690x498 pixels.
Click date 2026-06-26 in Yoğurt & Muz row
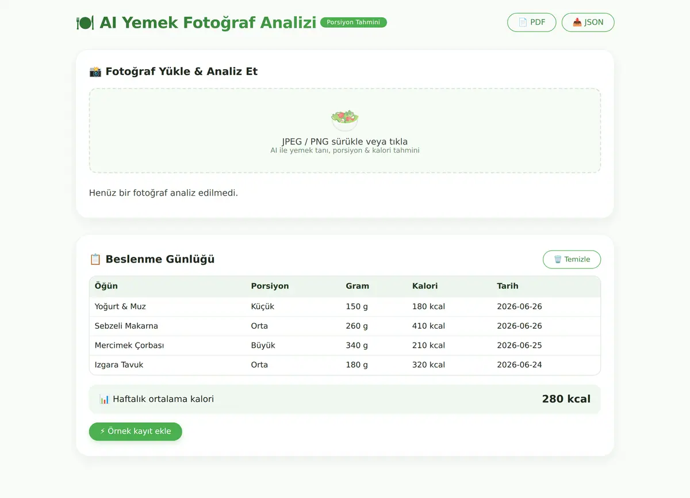(x=519, y=307)
